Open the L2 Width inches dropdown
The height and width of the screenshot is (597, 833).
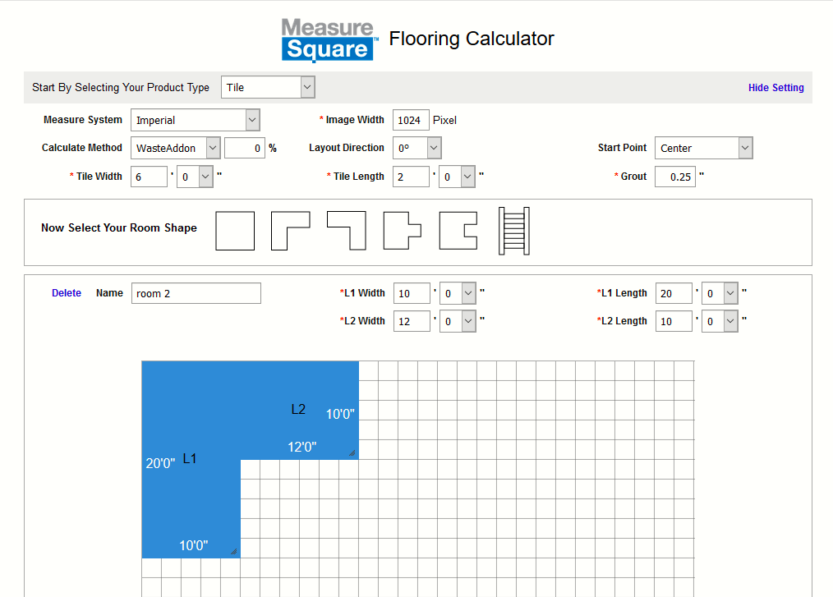[458, 321]
